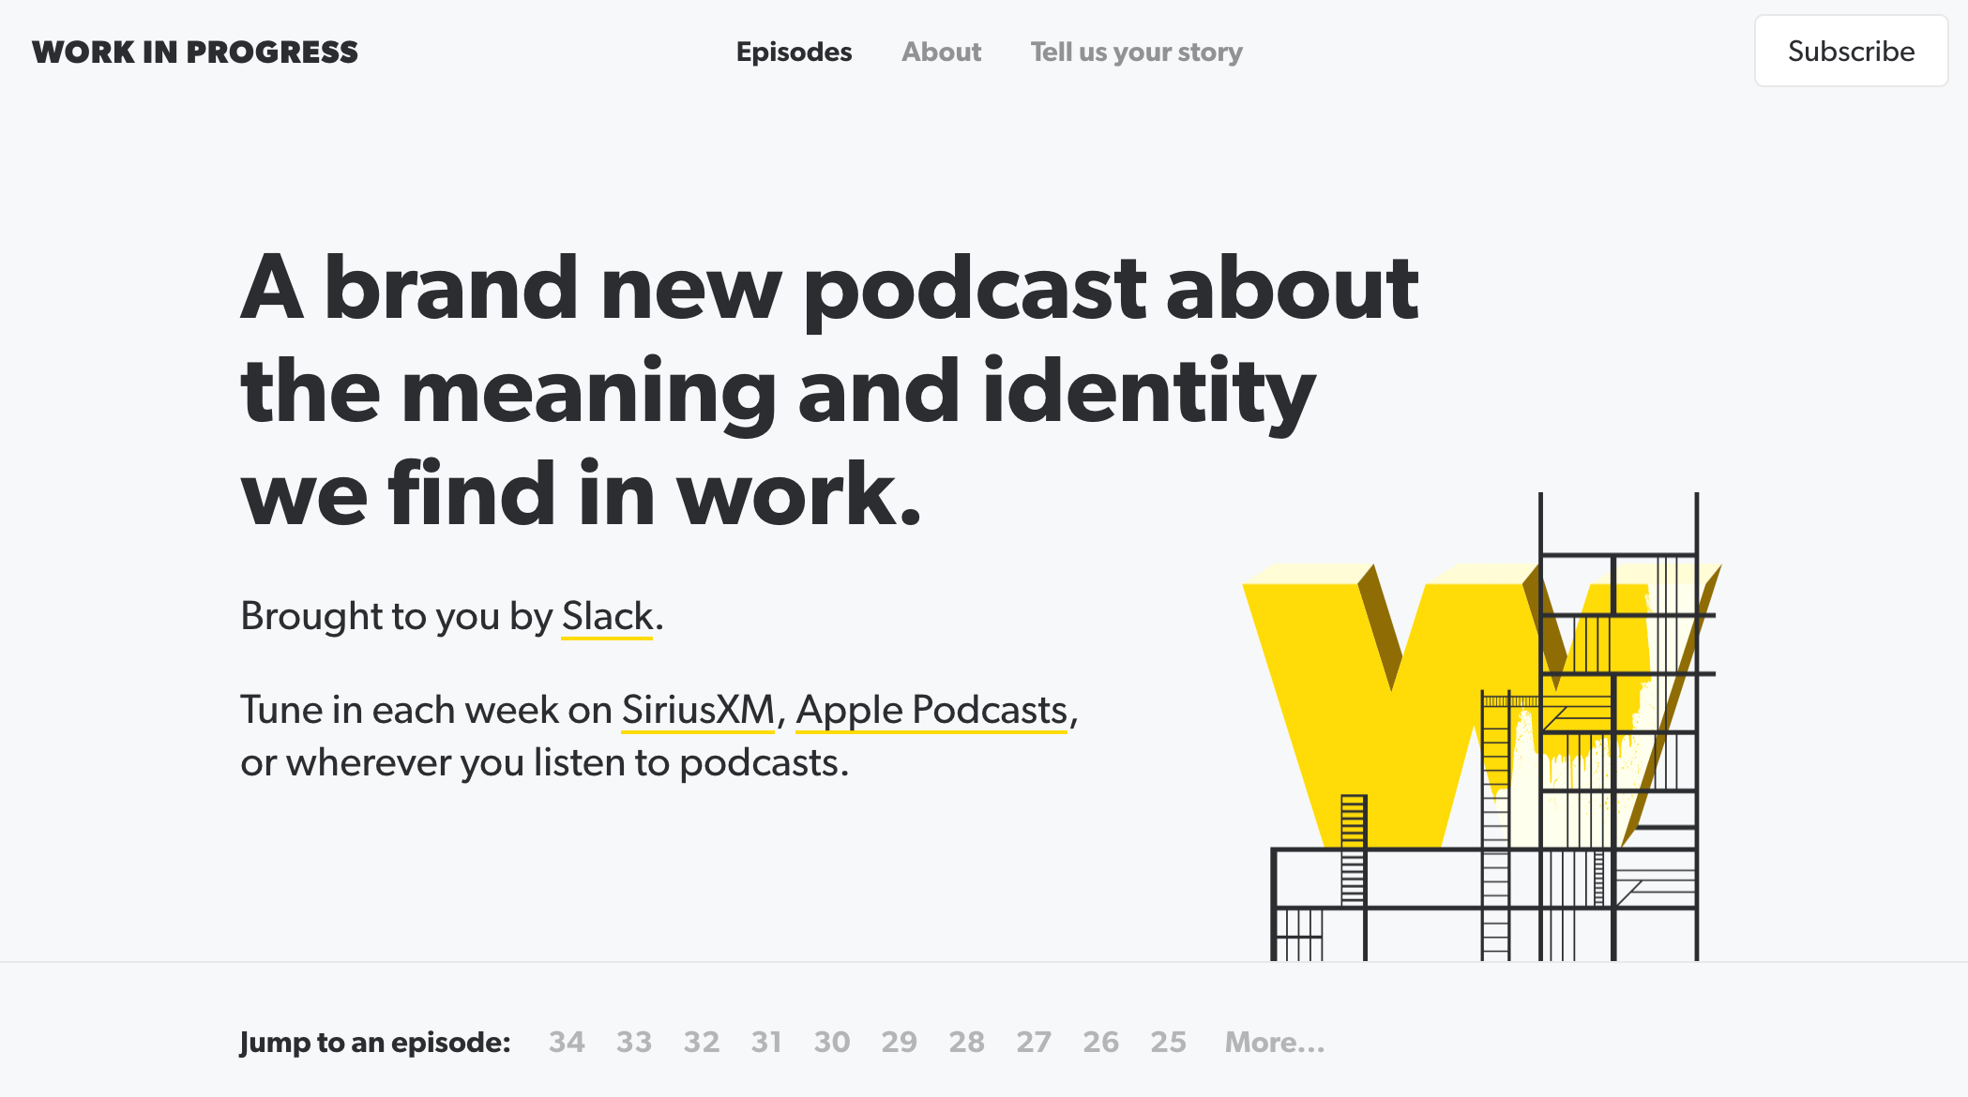Click Tell us your story link
The height and width of the screenshot is (1097, 1968).
1135,52
